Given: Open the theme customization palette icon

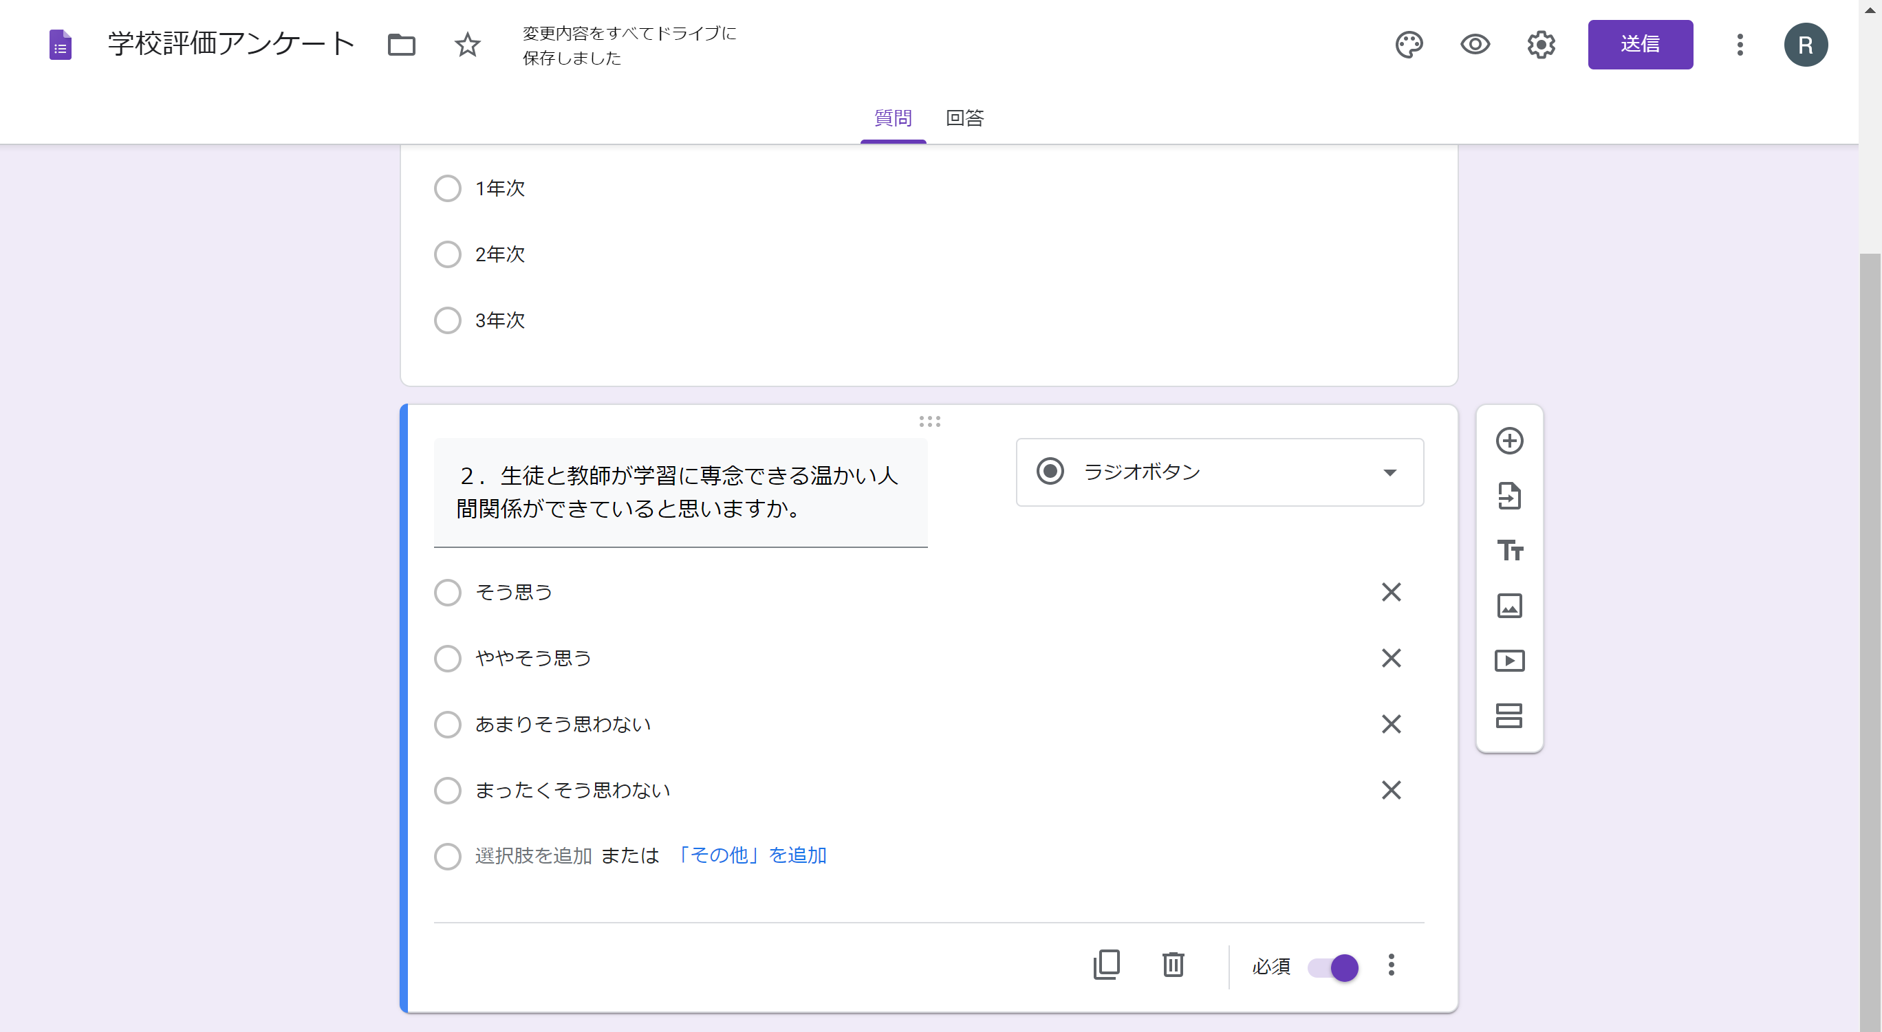Looking at the screenshot, I should tap(1409, 45).
